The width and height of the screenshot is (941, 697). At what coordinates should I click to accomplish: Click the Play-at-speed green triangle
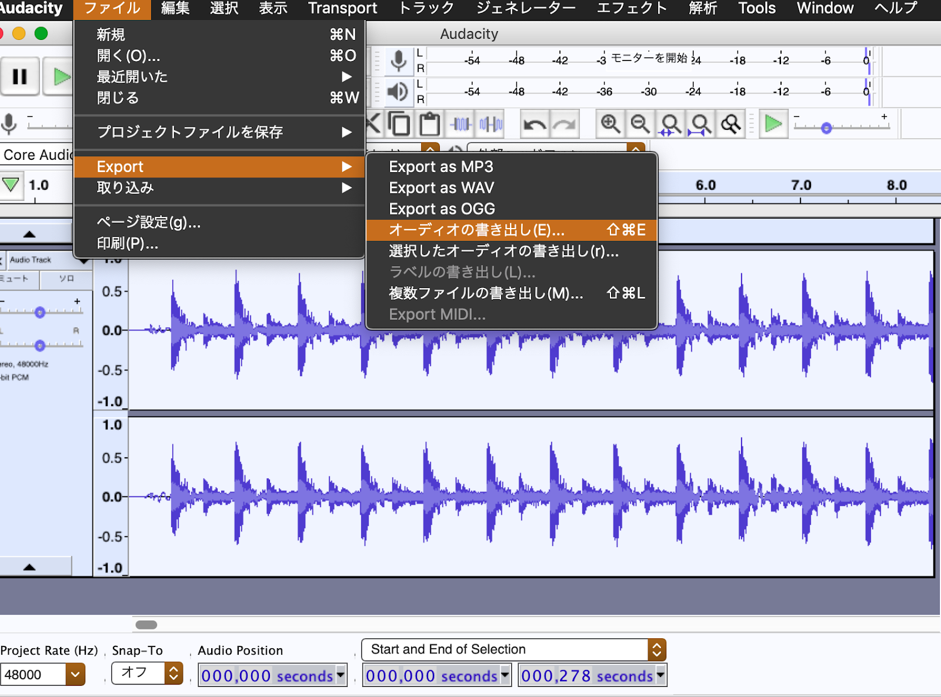[x=773, y=124]
